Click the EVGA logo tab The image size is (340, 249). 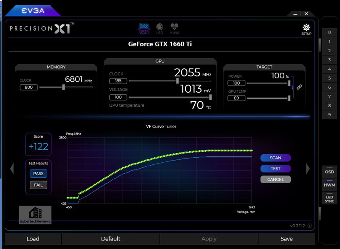click(x=33, y=11)
